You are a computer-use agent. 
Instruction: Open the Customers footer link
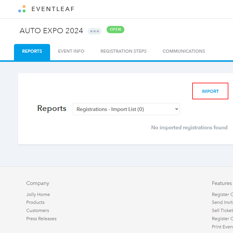click(x=38, y=211)
